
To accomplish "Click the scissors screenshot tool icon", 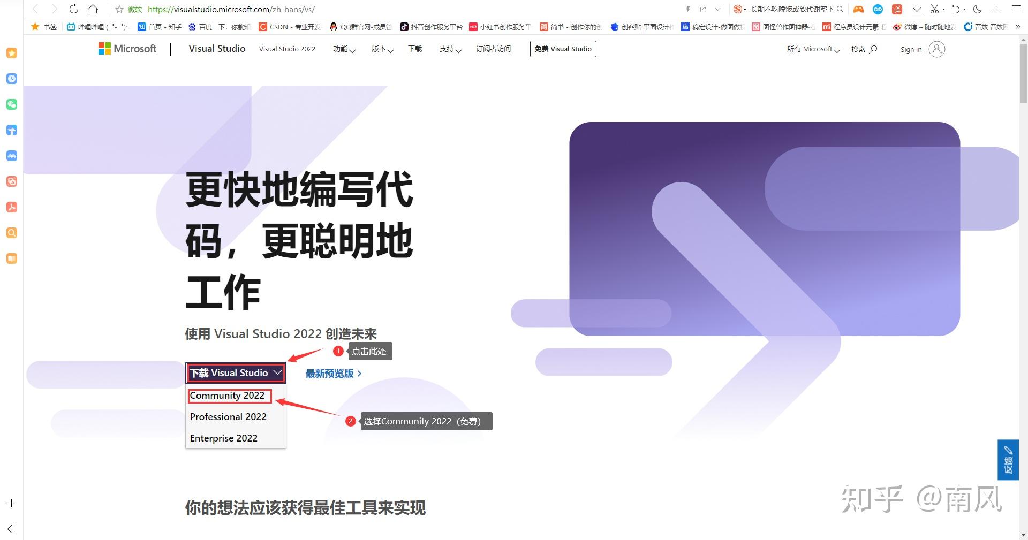I will tap(934, 9).
